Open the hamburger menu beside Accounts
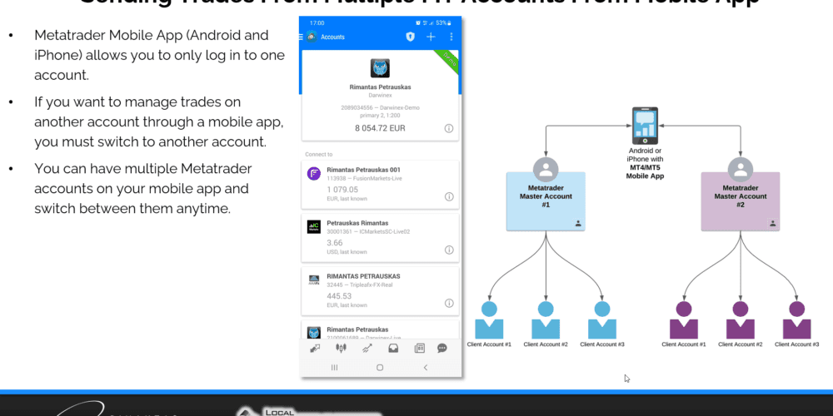 302,37
